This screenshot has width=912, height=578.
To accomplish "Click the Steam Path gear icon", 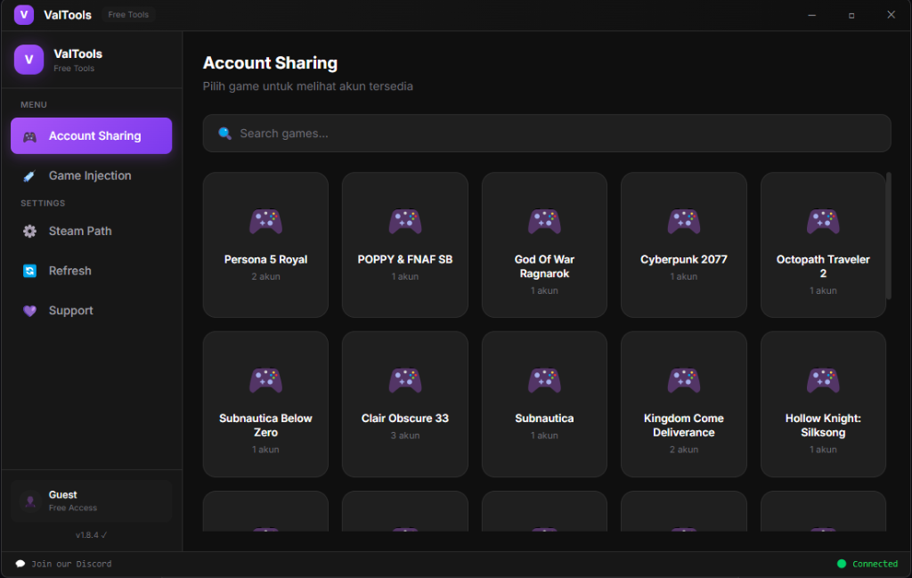I will point(29,231).
